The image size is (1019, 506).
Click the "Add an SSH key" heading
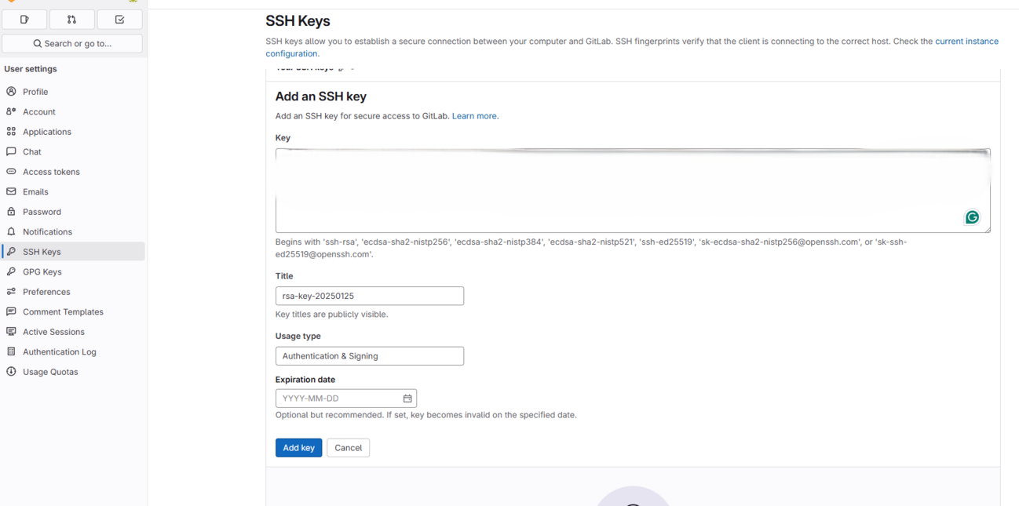click(321, 96)
